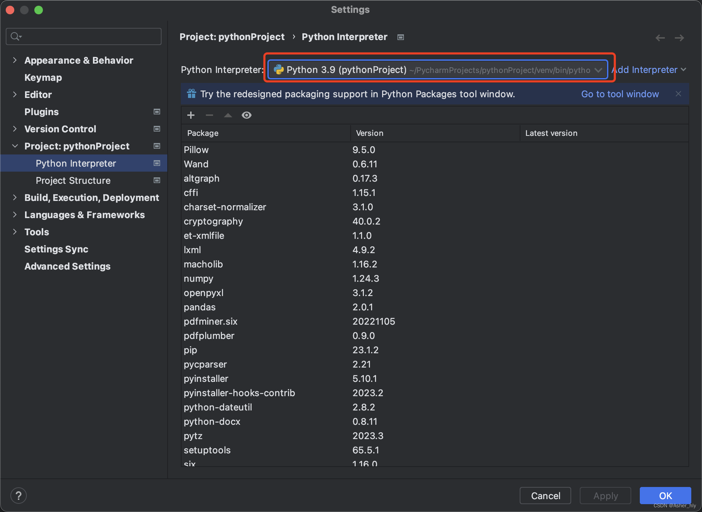Click the forward navigation arrow

pos(679,38)
